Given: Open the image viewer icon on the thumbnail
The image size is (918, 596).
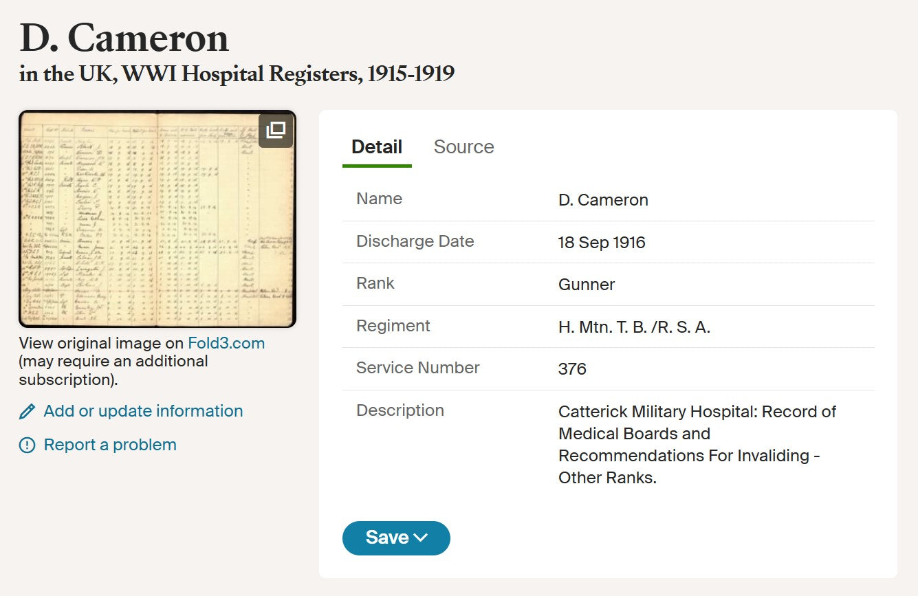Looking at the screenshot, I should point(276,130).
